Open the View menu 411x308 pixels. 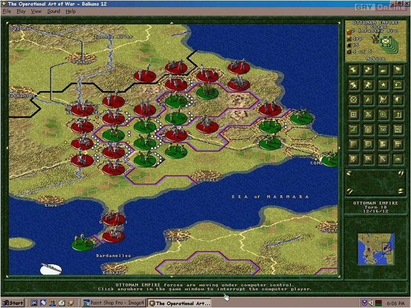click(x=36, y=11)
